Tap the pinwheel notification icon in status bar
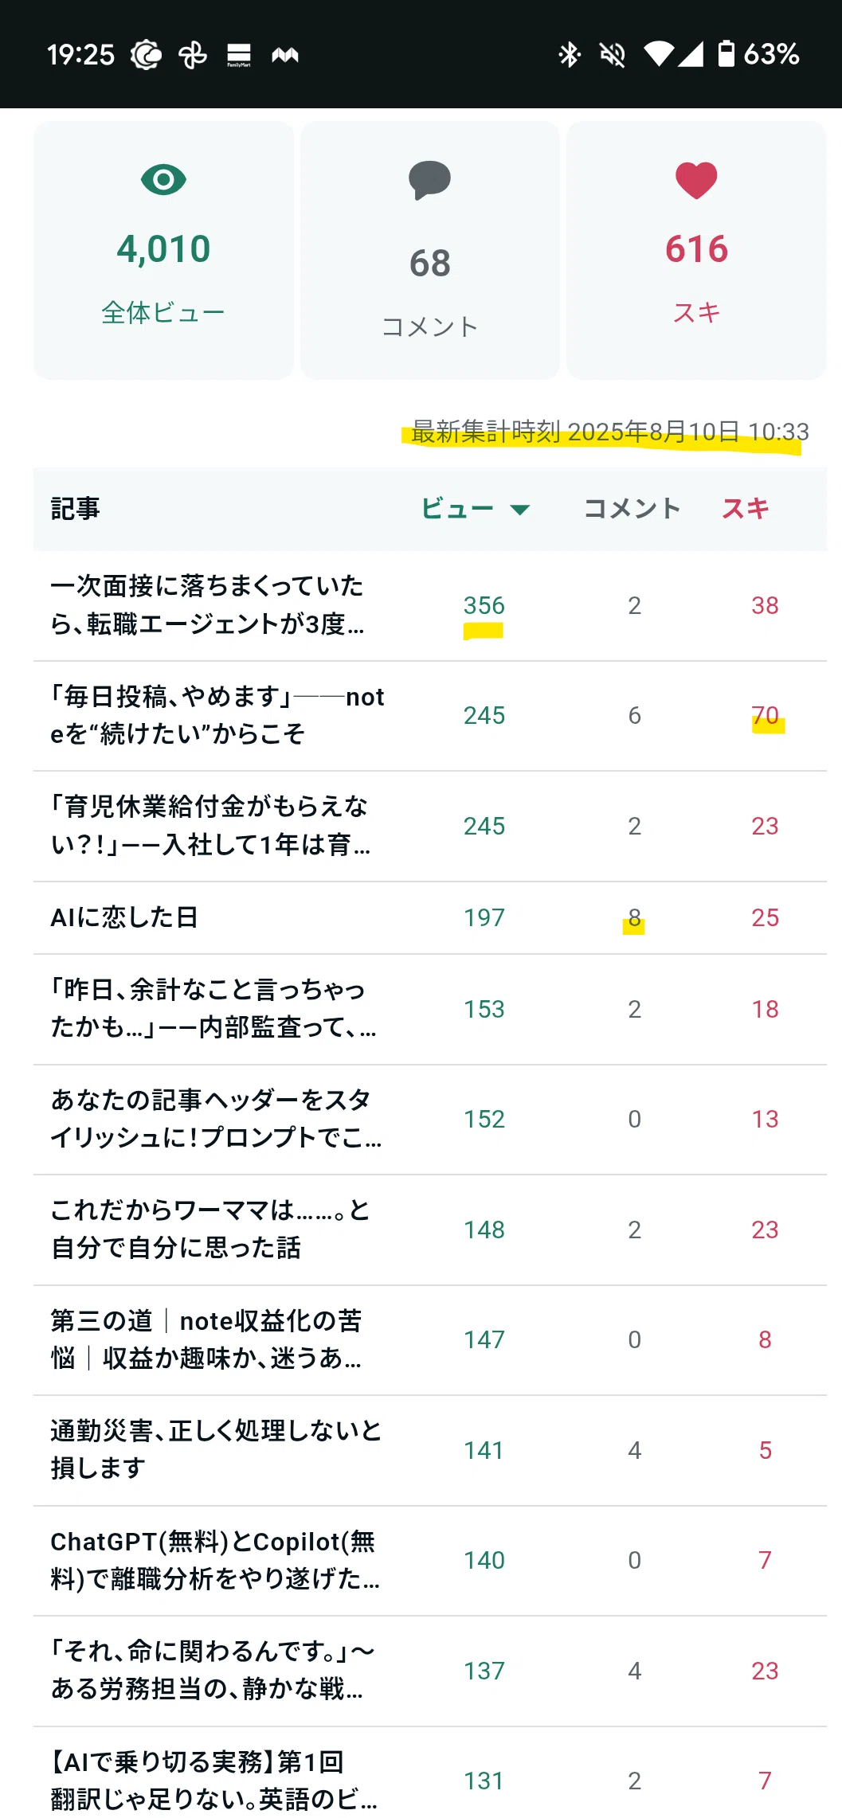 point(192,55)
